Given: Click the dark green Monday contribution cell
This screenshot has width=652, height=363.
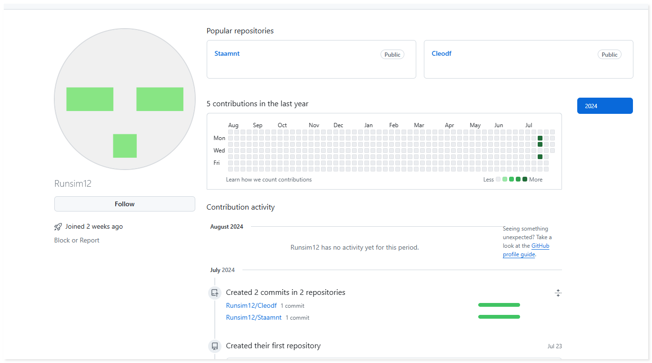Looking at the screenshot, I should point(540,138).
